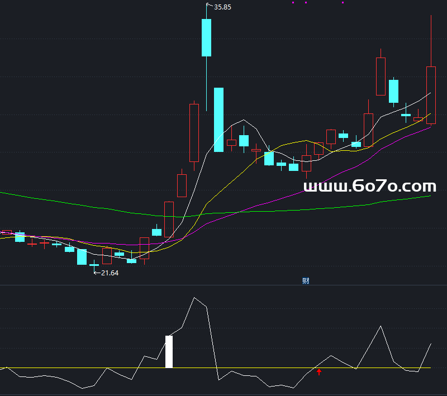Click the white bar in the indicator panel
Viewport: 447px width, 396px height.
point(169,351)
